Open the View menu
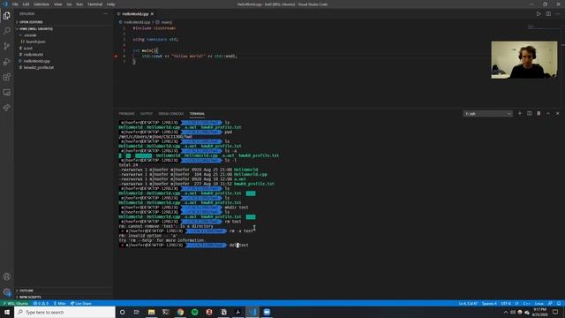This screenshot has width=565, height=318. (58, 4)
